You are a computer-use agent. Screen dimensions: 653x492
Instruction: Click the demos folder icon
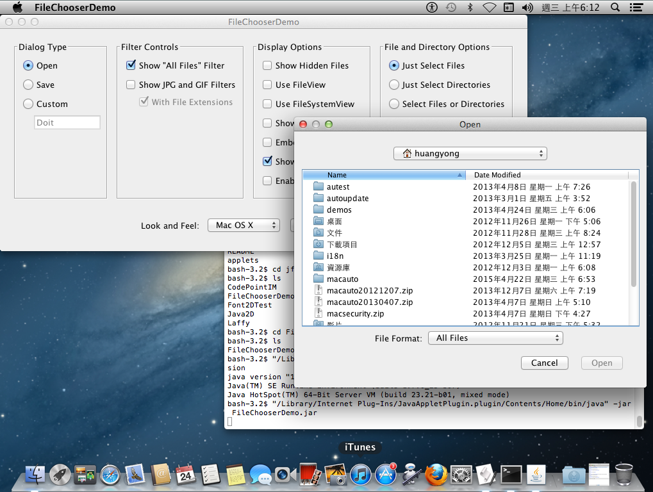click(318, 210)
